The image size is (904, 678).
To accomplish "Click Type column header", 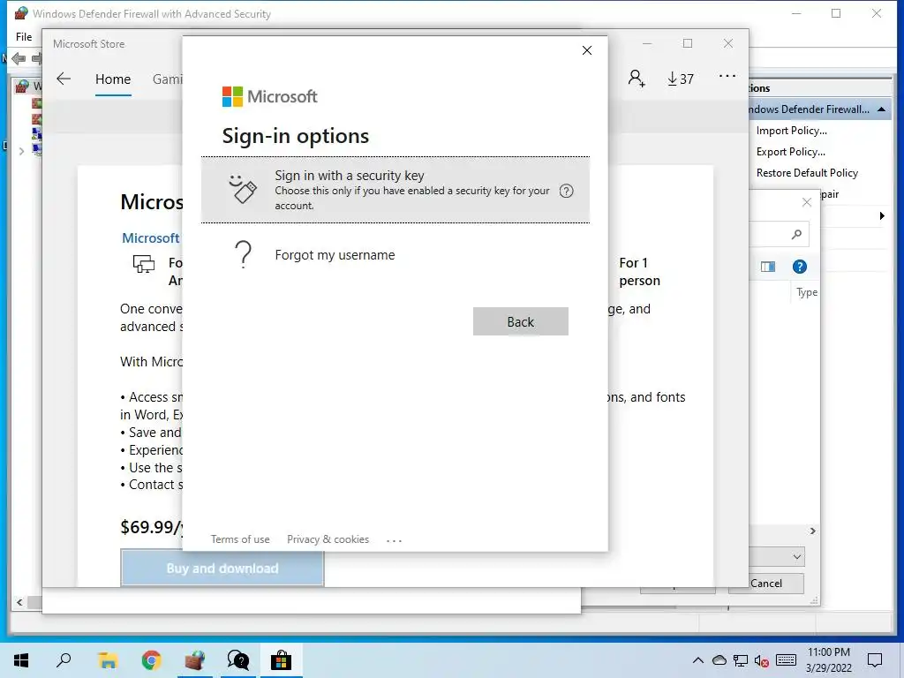I will (x=807, y=292).
